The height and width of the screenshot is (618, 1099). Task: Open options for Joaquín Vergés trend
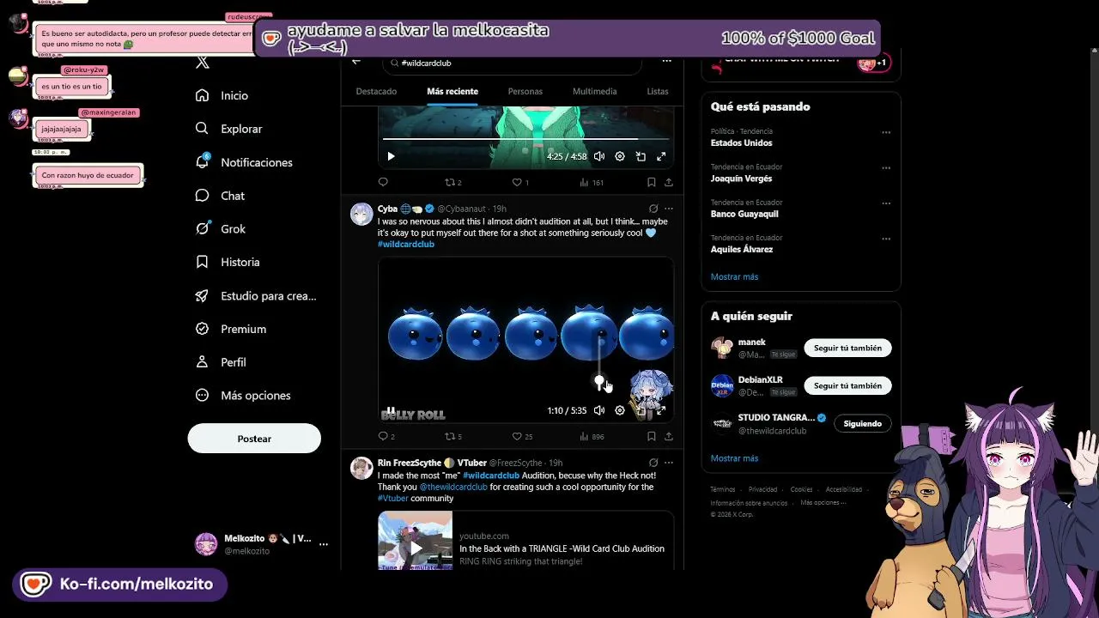(x=886, y=168)
